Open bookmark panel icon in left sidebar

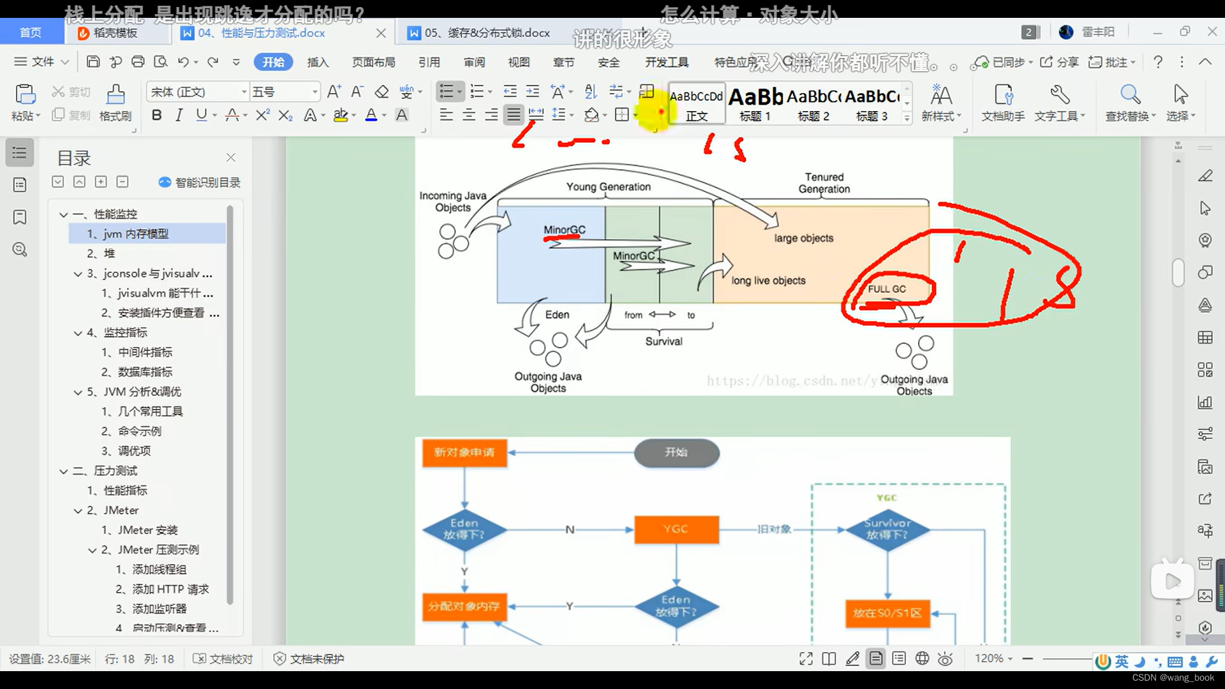[20, 217]
